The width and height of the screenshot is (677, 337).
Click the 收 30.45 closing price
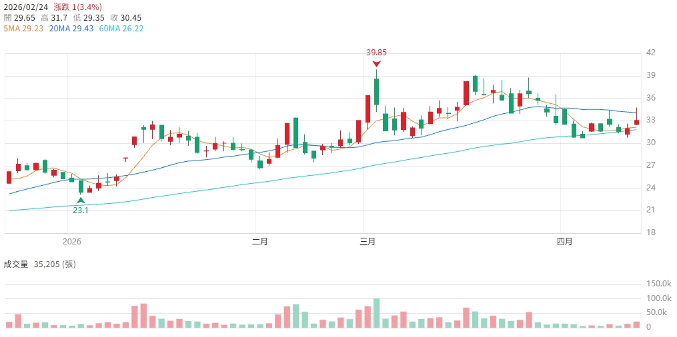click(x=125, y=18)
